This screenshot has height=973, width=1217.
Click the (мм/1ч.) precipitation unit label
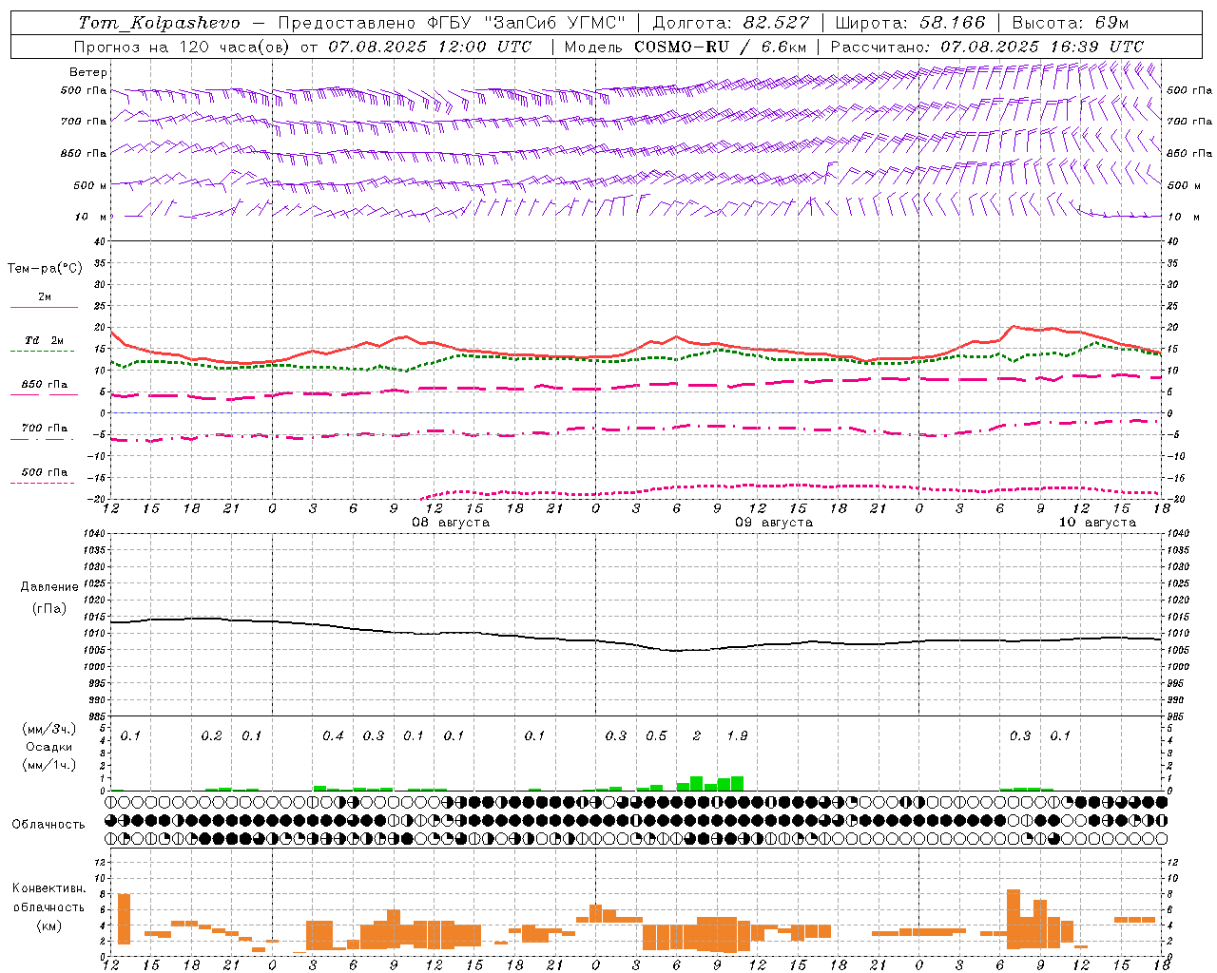(x=49, y=765)
